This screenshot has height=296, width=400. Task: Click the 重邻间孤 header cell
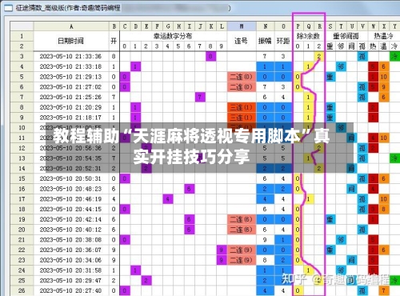pos(346,36)
